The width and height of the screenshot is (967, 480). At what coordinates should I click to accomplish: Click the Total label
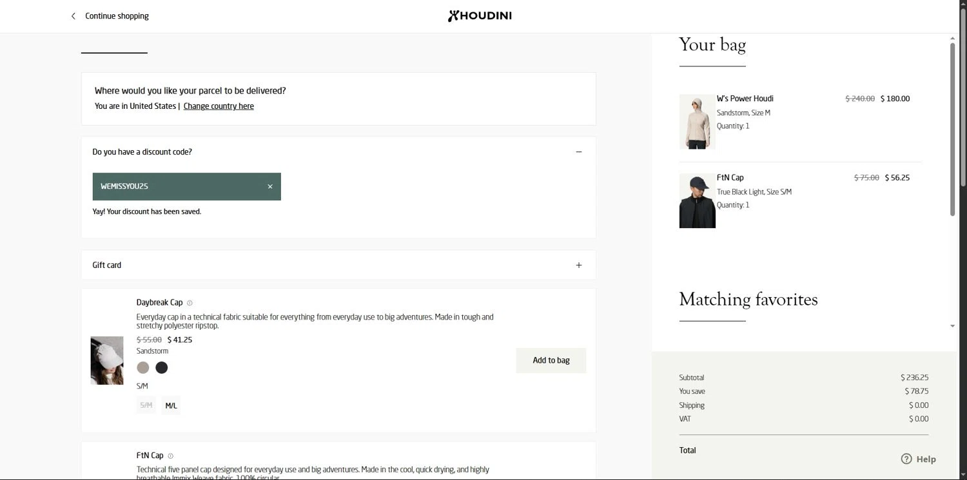688,450
